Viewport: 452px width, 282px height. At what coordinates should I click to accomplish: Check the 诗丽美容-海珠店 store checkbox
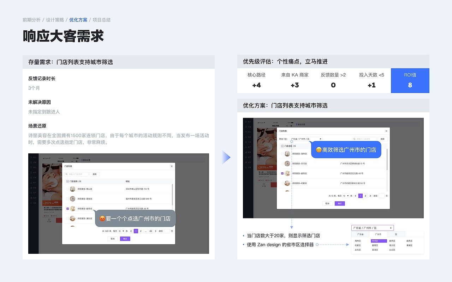coord(282,154)
